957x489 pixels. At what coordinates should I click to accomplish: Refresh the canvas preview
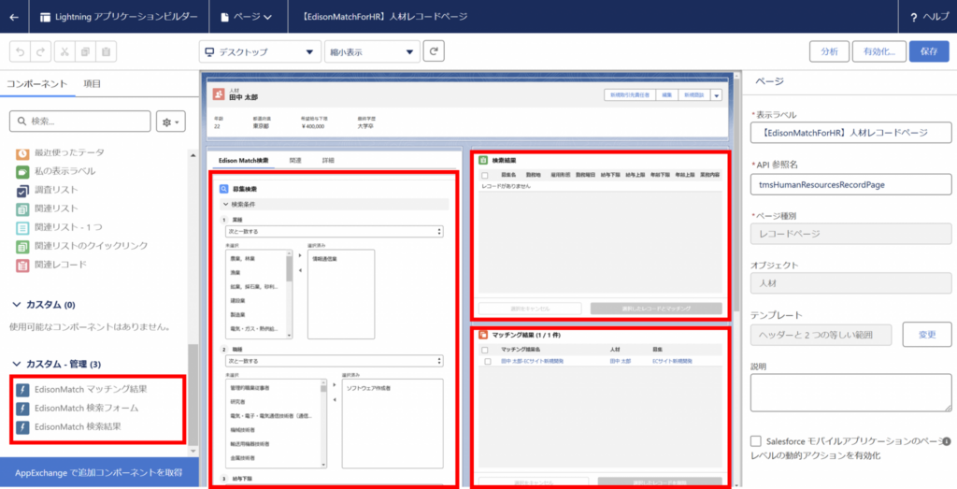point(434,51)
